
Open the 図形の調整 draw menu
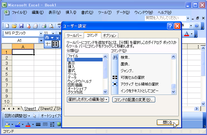click(17, 116)
